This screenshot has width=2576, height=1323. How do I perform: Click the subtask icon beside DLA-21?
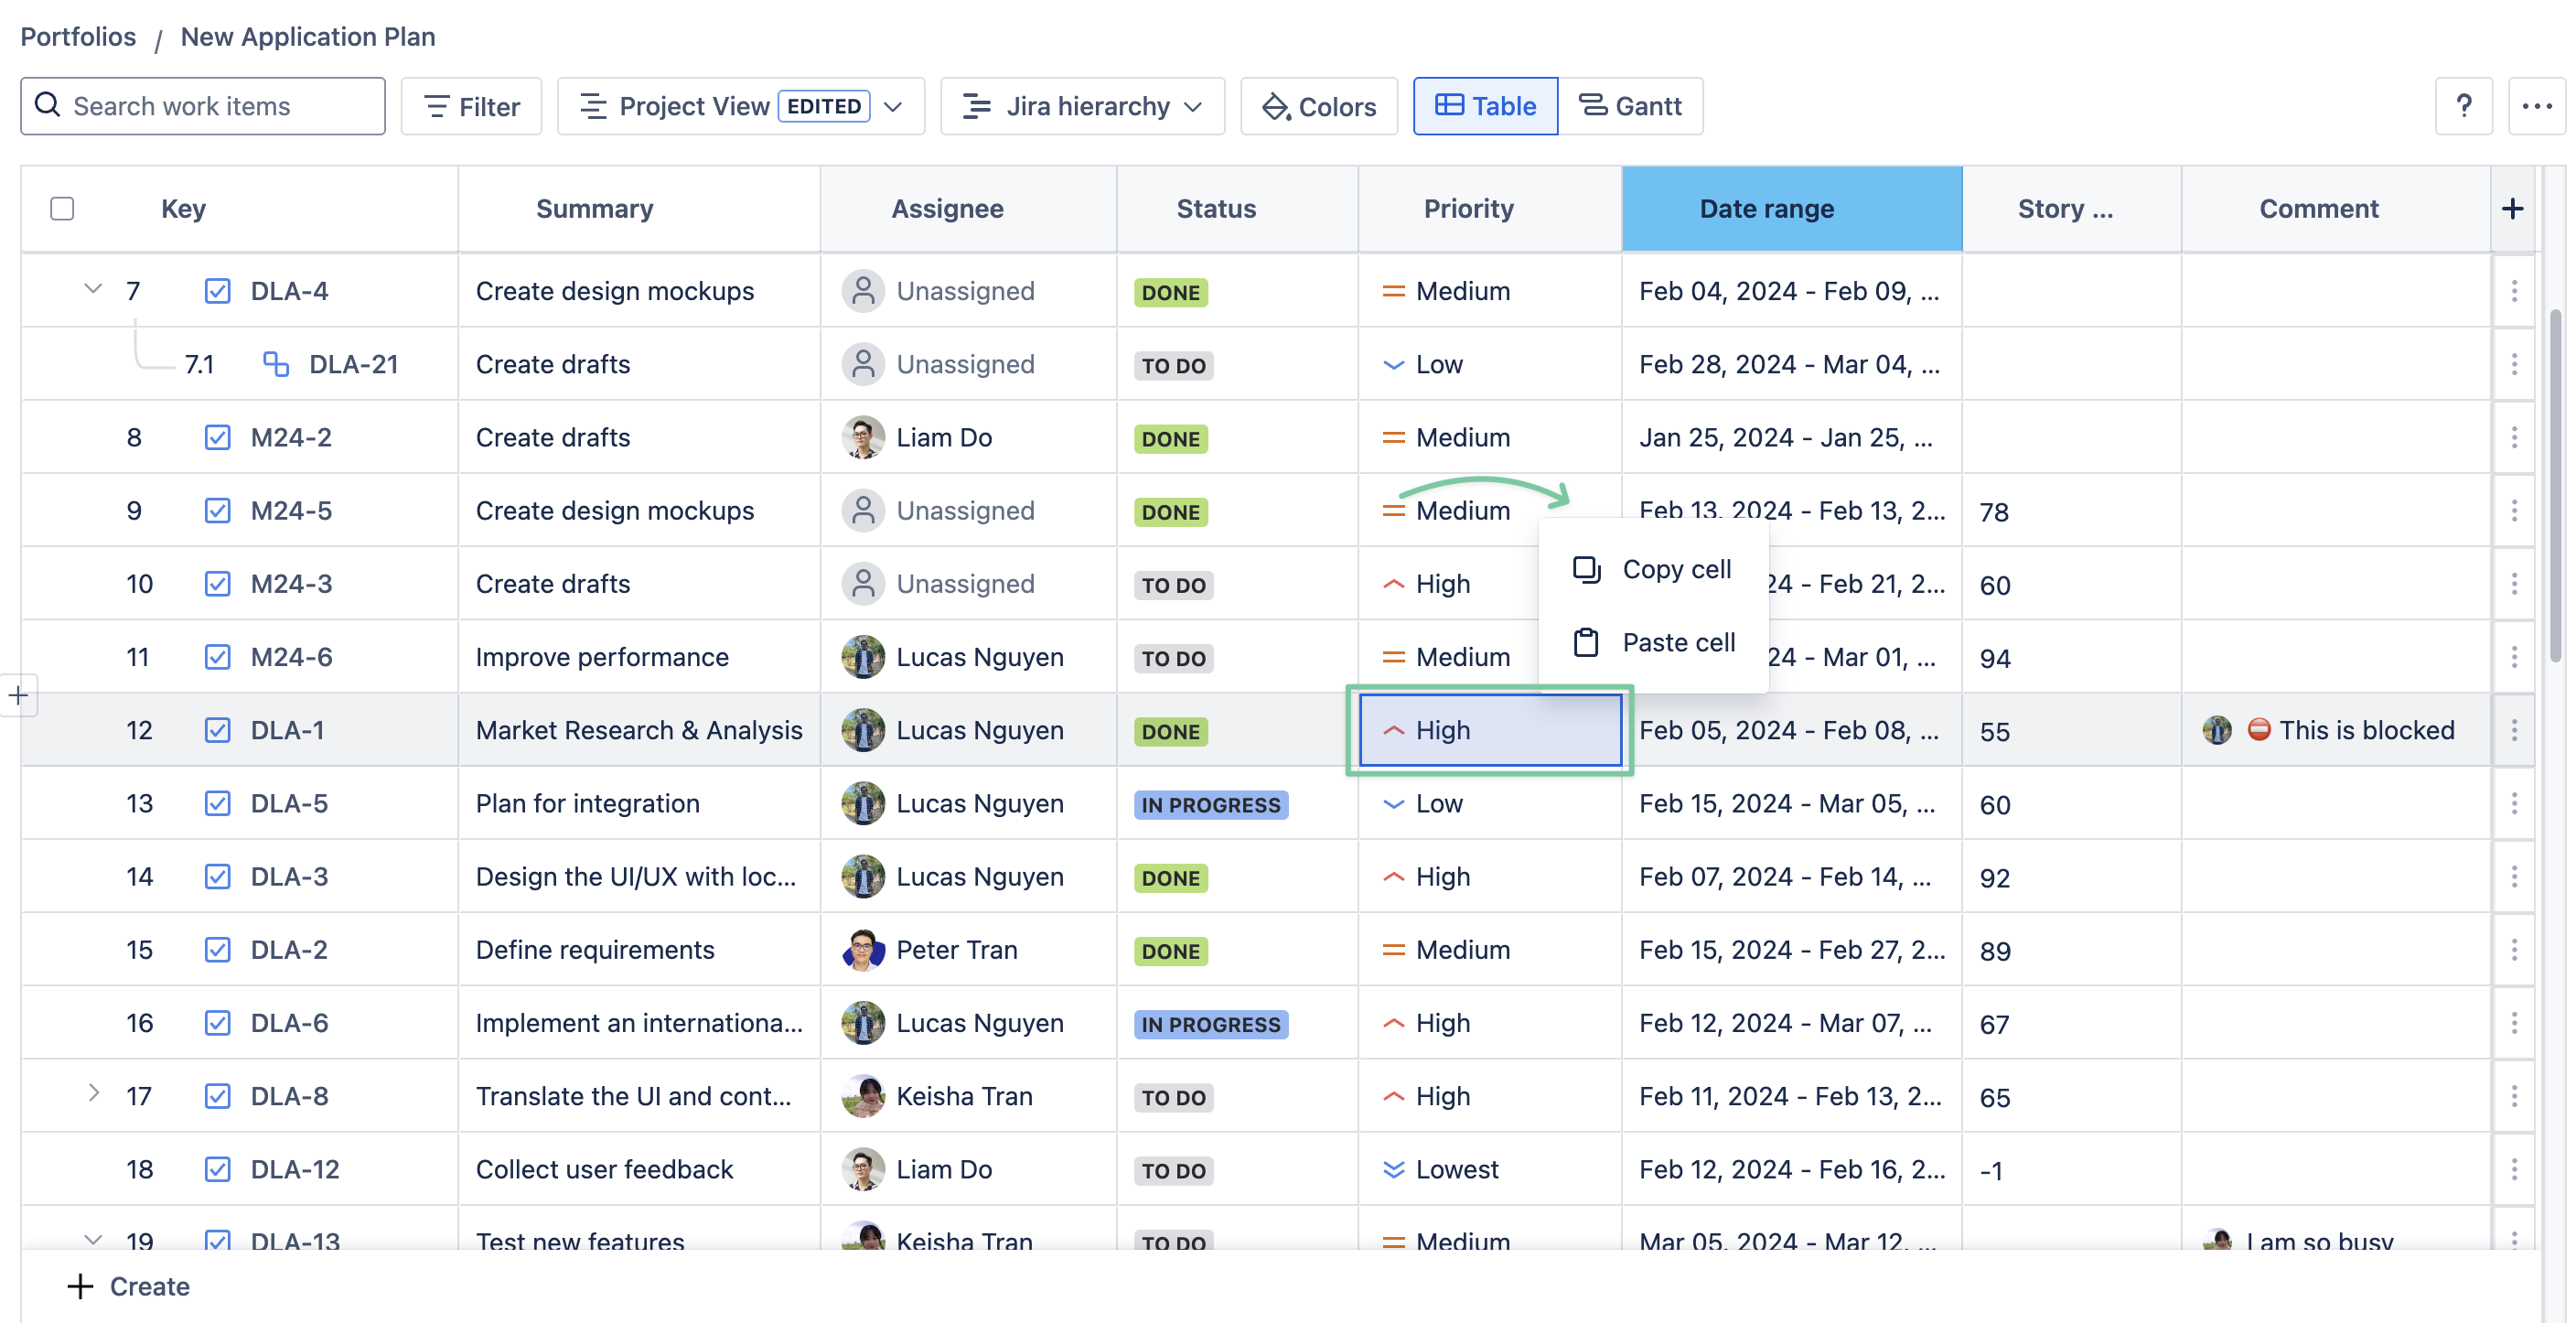pyautogui.click(x=275, y=364)
